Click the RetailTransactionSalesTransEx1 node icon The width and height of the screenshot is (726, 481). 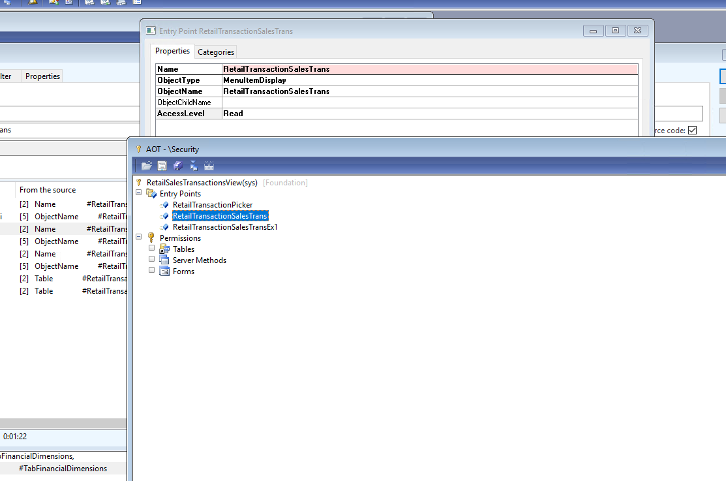(164, 227)
